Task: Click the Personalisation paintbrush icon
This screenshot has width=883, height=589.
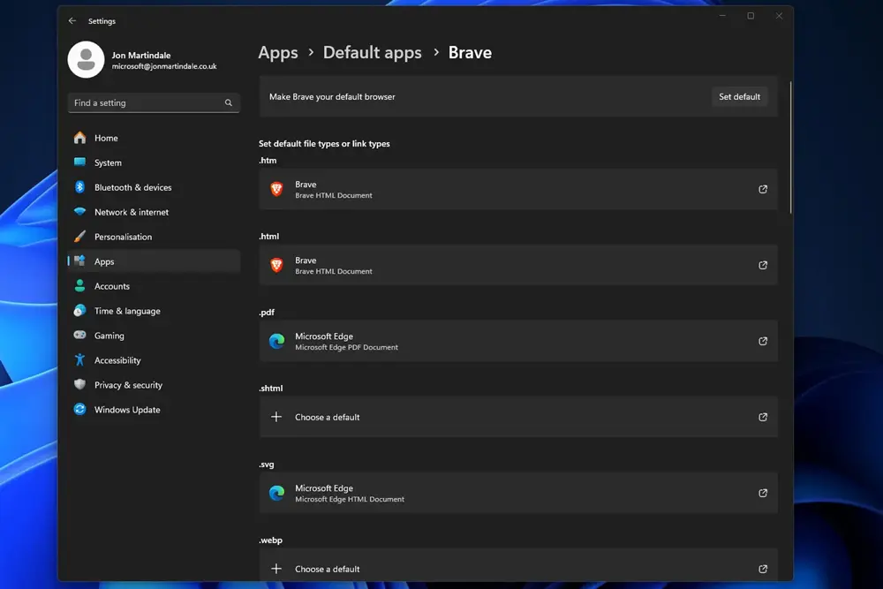Action: point(80,237)
